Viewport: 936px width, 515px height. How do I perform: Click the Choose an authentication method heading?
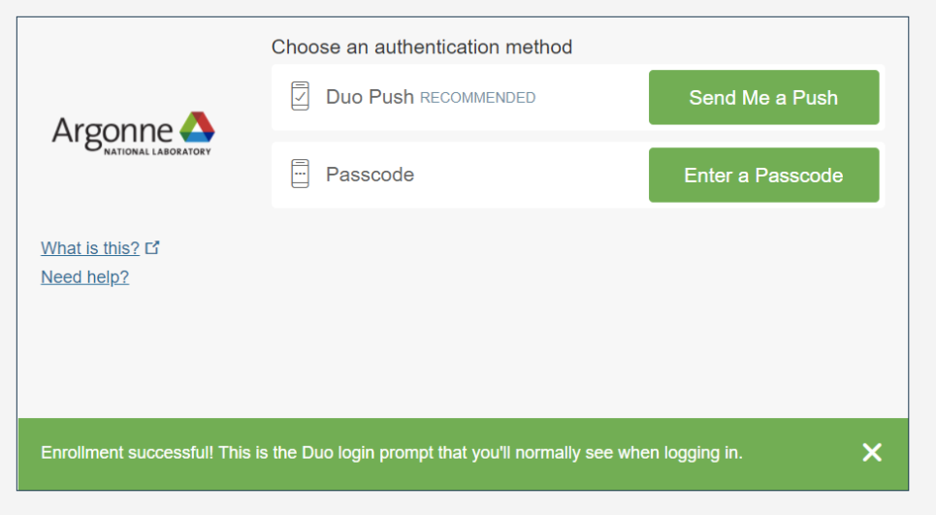pyautogui.click(x=421, y=47)
